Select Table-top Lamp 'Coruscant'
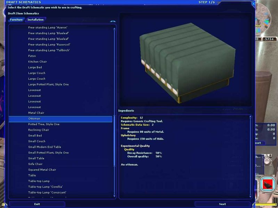 (47, 192)
